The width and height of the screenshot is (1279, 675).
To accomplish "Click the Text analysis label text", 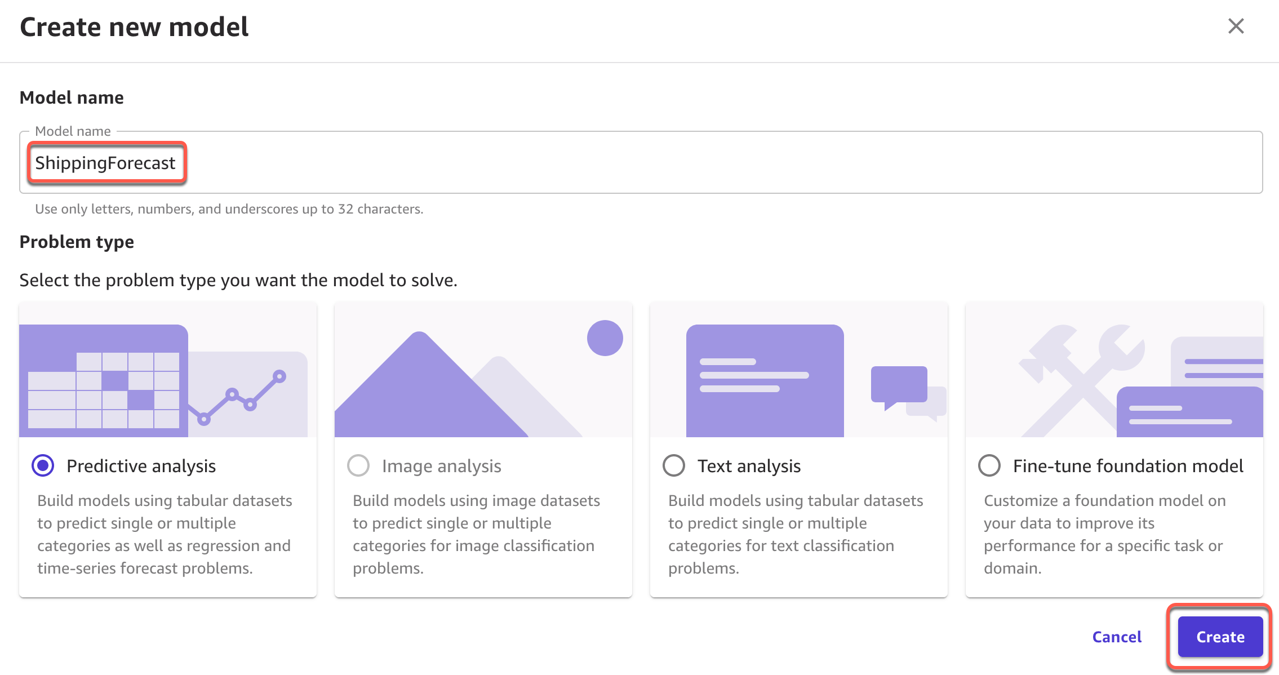I will coord(749,466).
